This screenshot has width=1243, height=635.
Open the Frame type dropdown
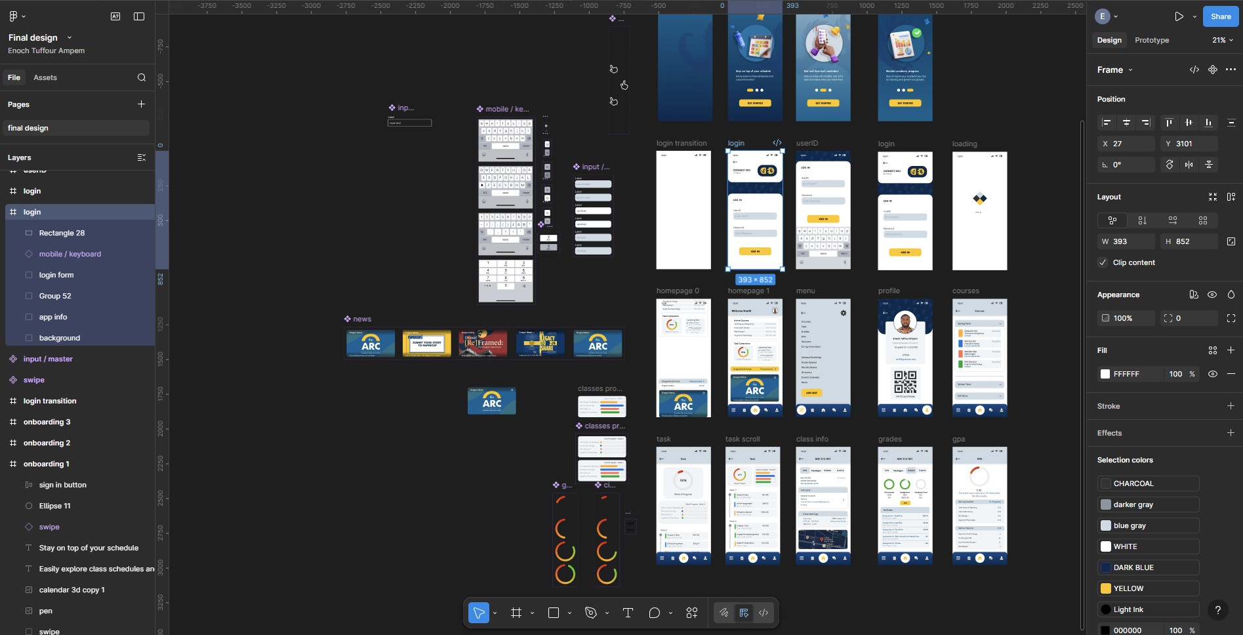(x=1114, y=70)
